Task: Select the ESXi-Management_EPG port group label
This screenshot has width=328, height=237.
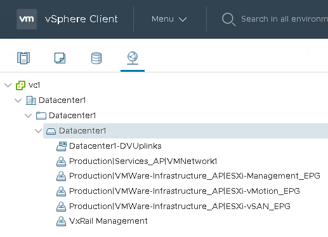Action: tap(195, 176)
